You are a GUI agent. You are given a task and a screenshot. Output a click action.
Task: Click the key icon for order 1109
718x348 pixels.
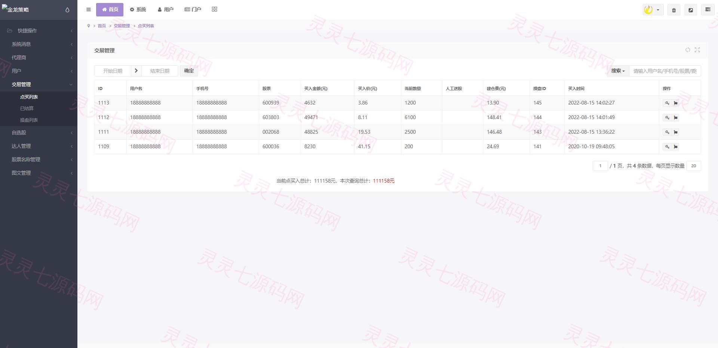click(x=667, y=147)
